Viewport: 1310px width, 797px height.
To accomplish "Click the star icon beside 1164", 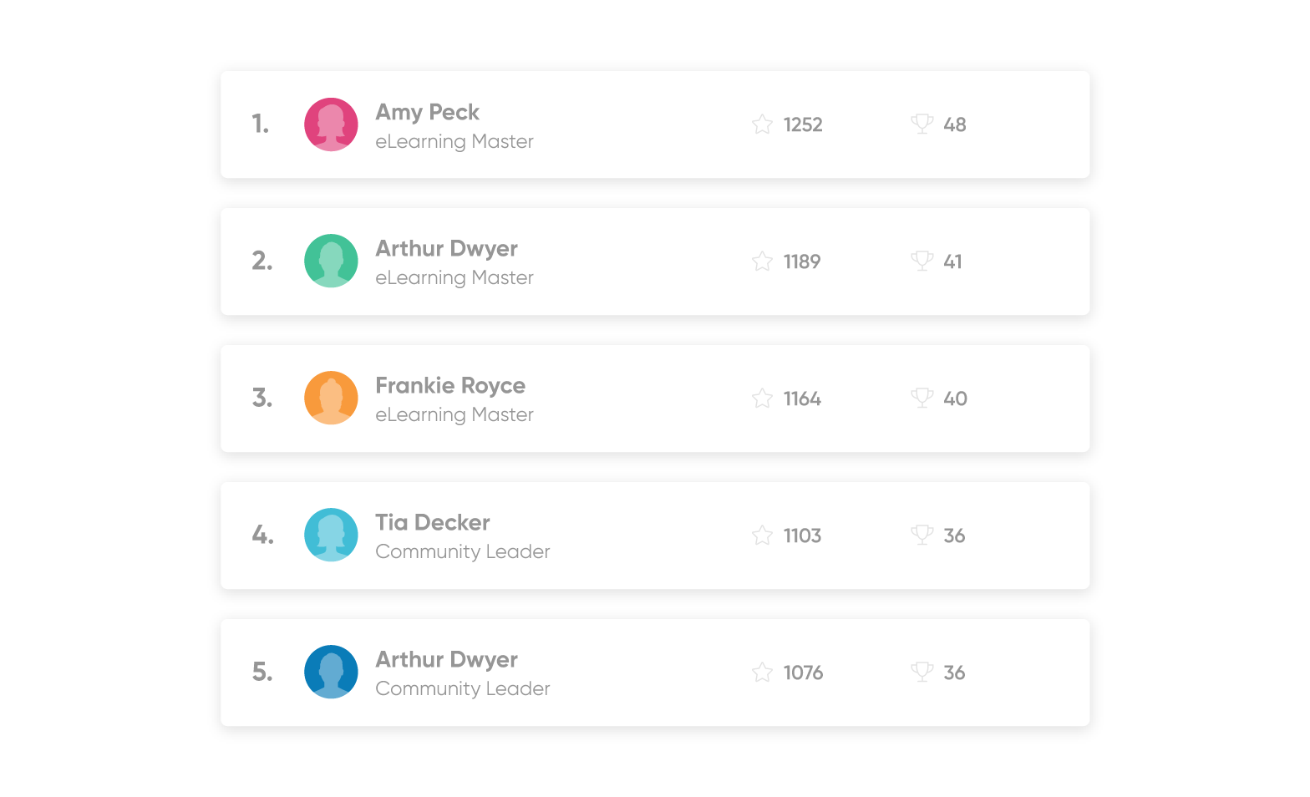I will coord(762,398).
